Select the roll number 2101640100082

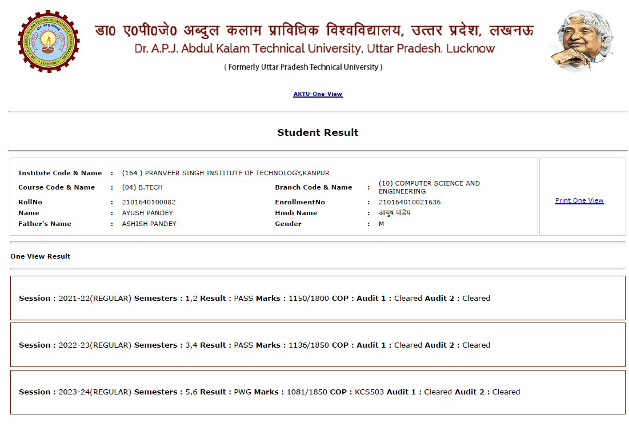click(149, 202)
